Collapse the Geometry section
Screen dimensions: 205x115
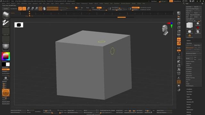tap(189, 43)
